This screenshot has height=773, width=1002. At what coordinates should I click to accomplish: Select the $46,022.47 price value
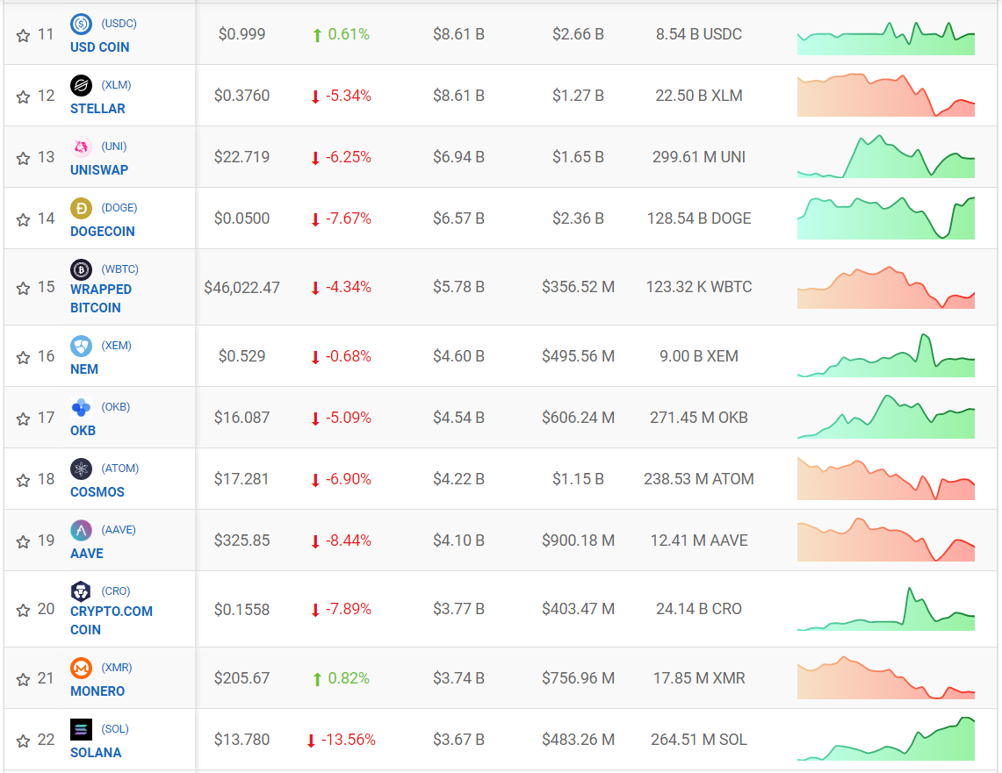point(242,288)
